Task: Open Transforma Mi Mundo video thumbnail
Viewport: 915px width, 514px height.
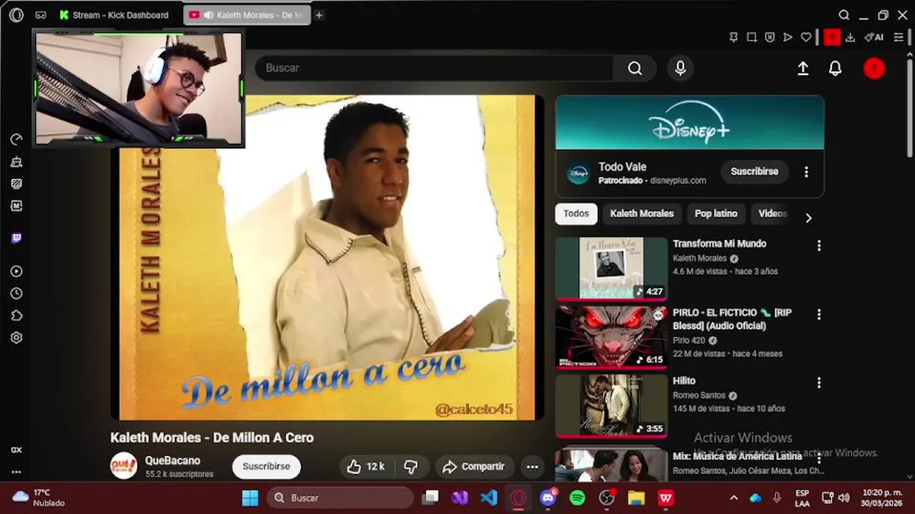Action: (611, 268)
